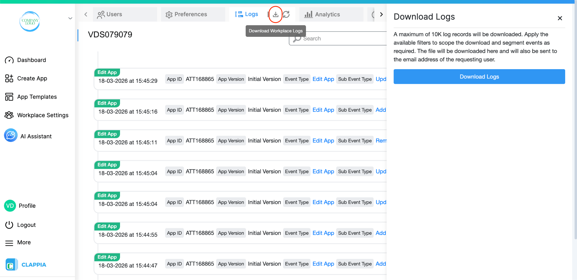
Task: Click the Download Logs button
Action: 479,76
